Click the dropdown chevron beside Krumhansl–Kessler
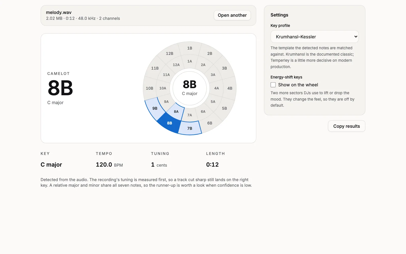The image size is (406, 254). pyautogui.click(x=356, y=37)
